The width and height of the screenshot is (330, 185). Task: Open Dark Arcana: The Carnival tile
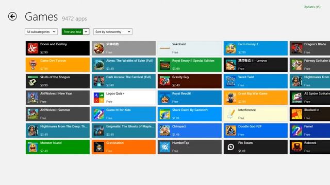124,81
